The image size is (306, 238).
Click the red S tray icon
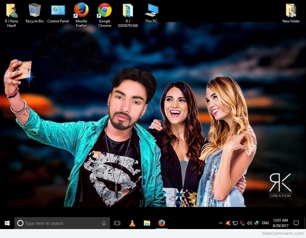point(242,223)
